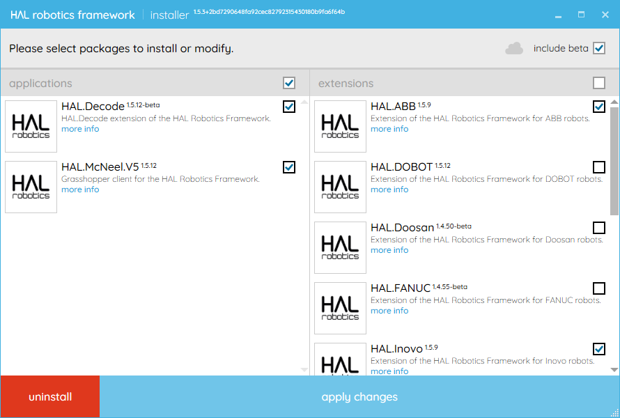Check the HAL.FANUC extension
The width and height of the screenshot is (620, 418).
599,288
